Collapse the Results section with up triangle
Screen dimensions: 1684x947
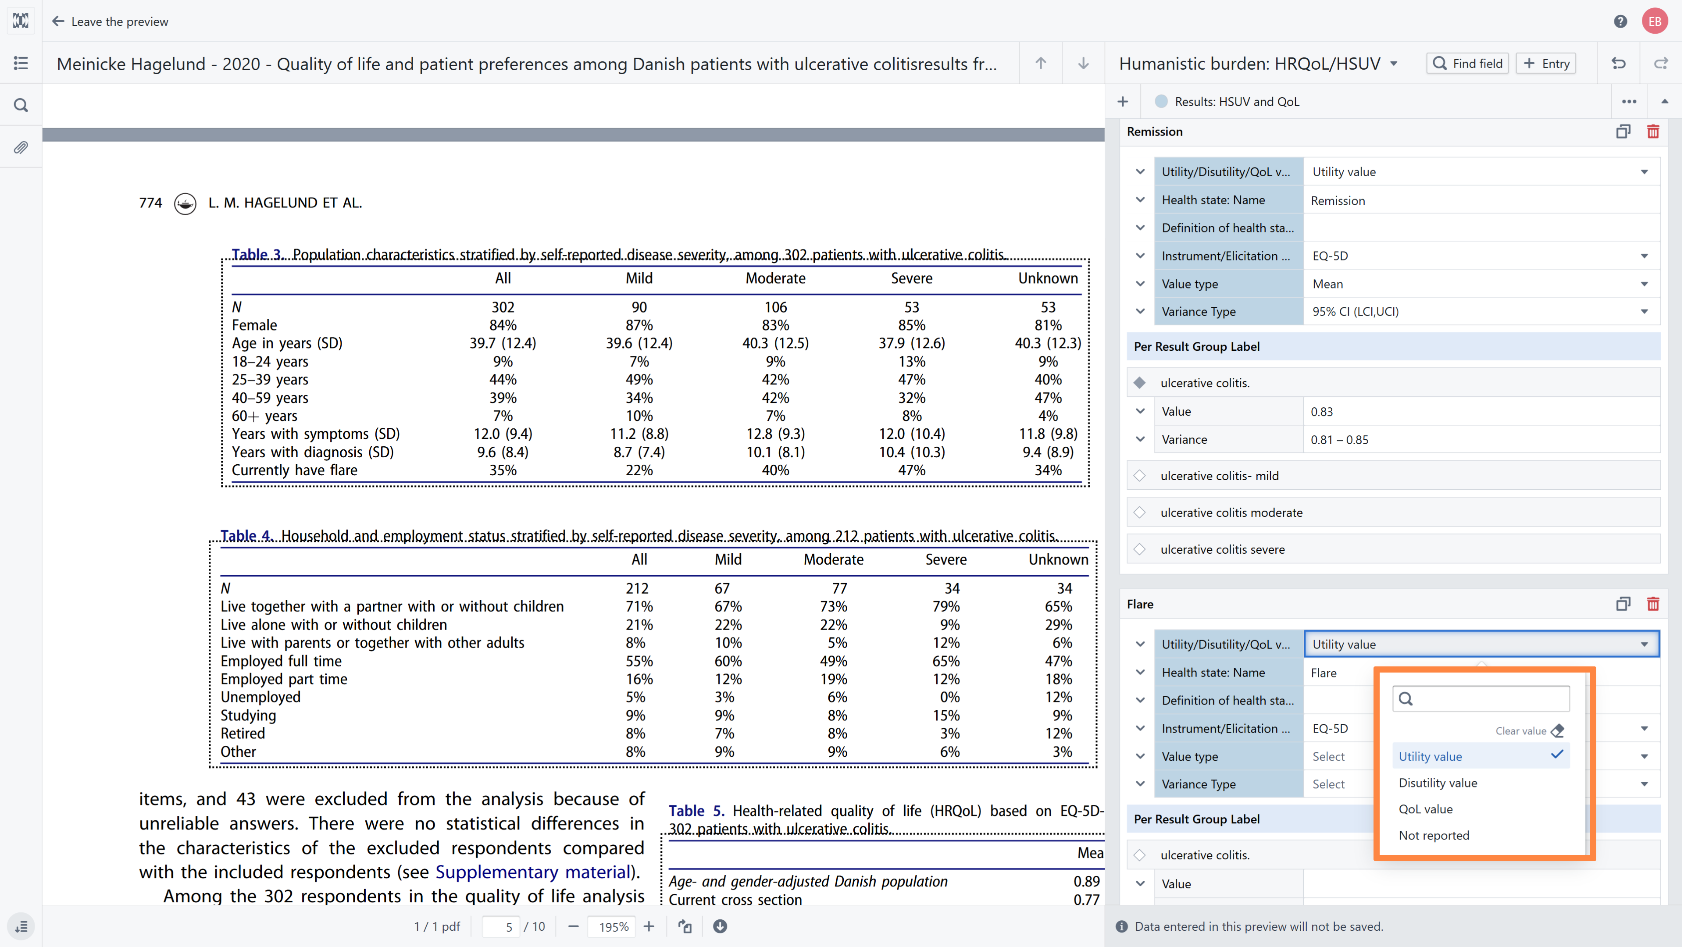coord(1664,102)
